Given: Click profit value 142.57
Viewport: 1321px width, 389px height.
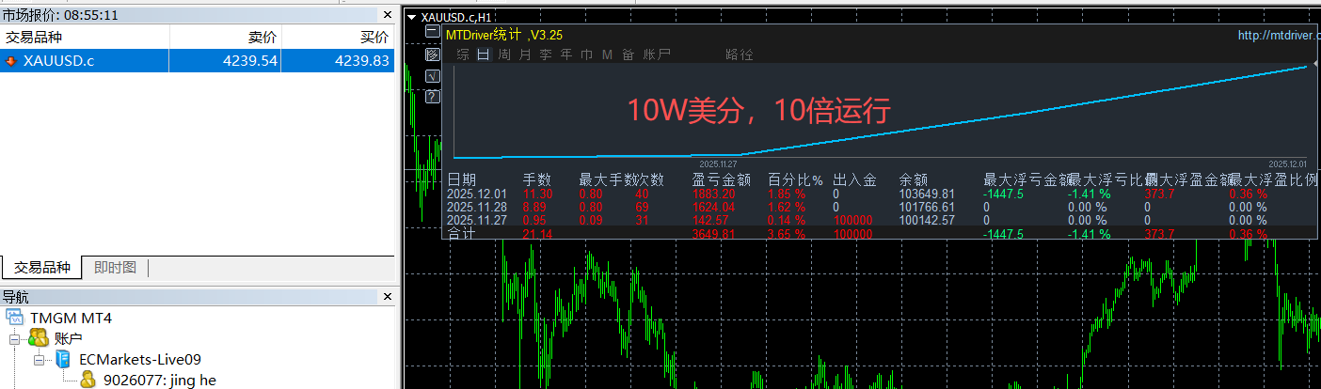Looking at the screenshot, I should [710, 220].
